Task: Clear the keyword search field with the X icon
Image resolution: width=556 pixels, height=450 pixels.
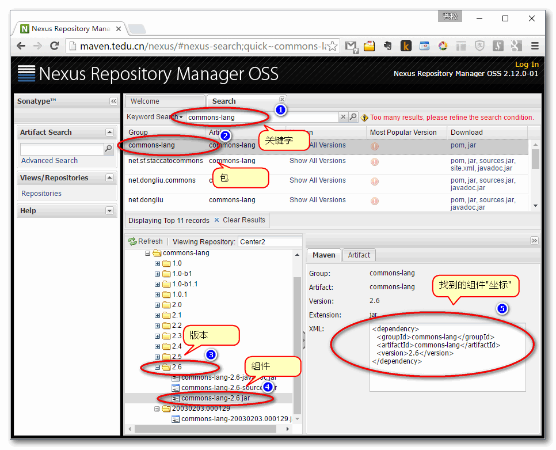Action: click(343, 117)
